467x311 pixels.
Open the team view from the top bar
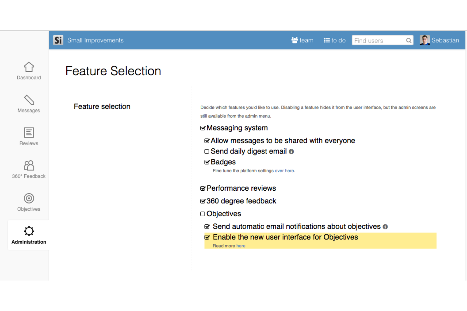(x=302, y=40)
